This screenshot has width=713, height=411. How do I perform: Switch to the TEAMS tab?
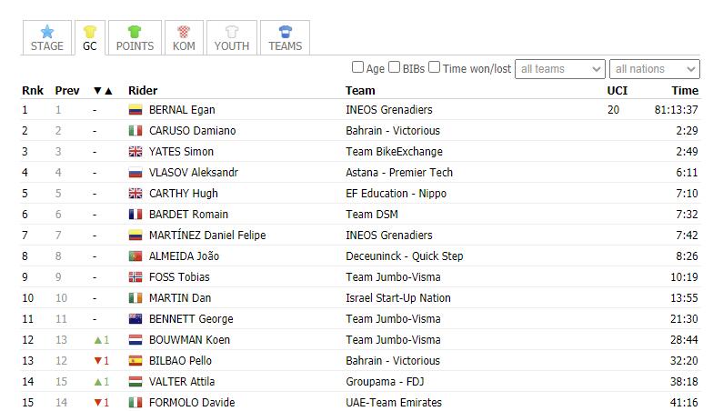click(x=286, y=38)
